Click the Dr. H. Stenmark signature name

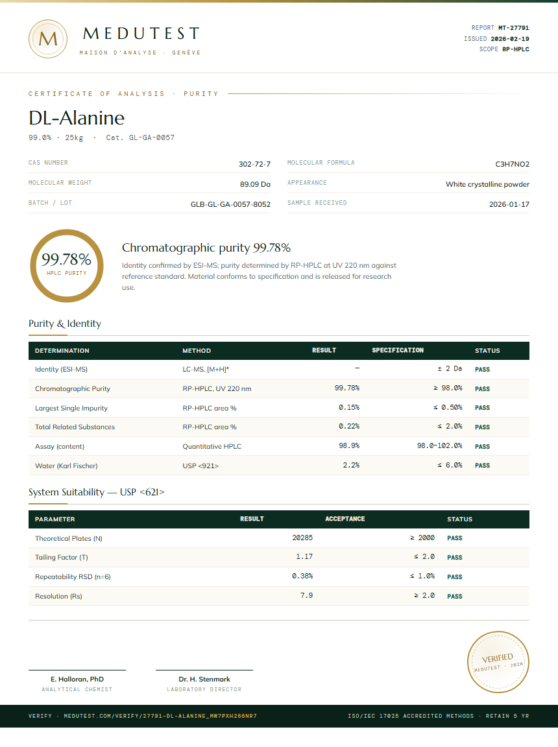(x=204, y=680)
